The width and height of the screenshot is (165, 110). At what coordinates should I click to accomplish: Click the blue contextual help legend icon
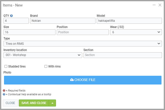[4, 94]
